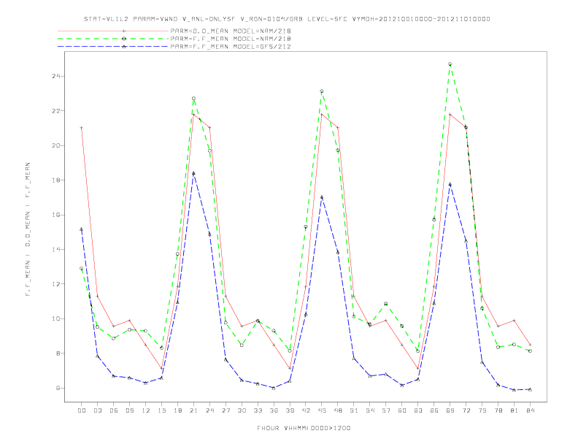
Task: Click x-axis forecast hour label 66
Action: click(434, 410)
